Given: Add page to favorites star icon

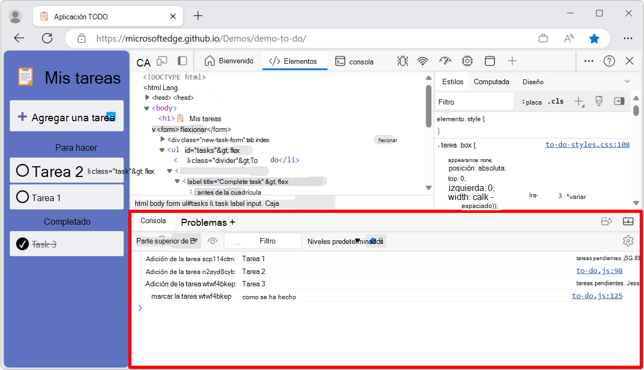Looking at the screenshot, I should tap(594, 39).
